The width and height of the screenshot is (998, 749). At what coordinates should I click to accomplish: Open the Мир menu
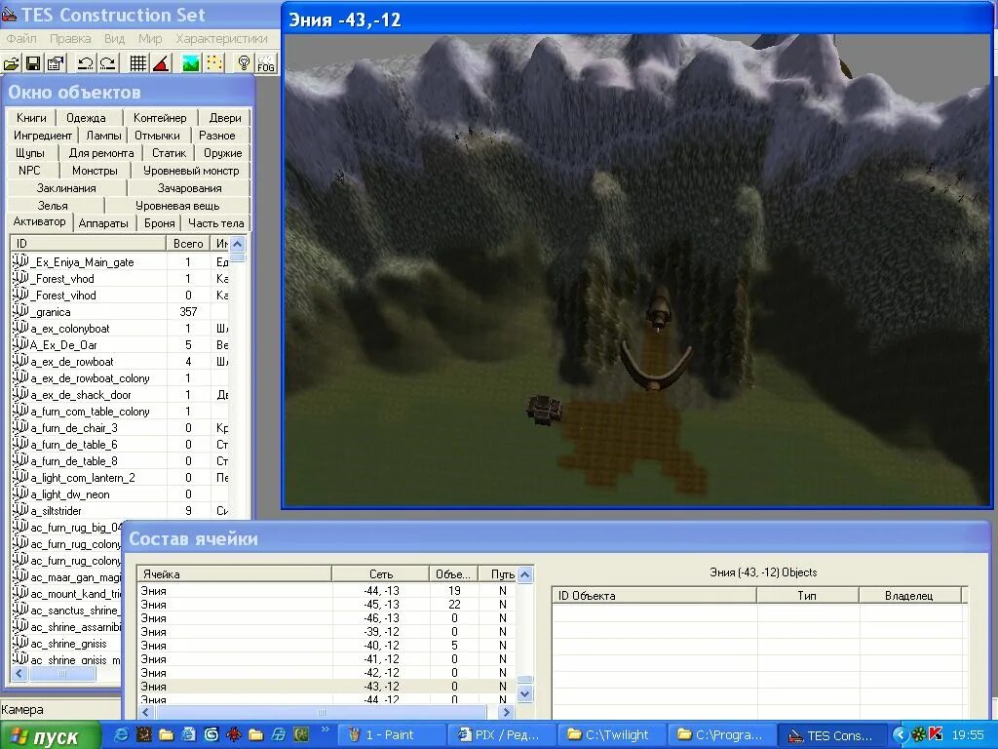click(150, 38)
